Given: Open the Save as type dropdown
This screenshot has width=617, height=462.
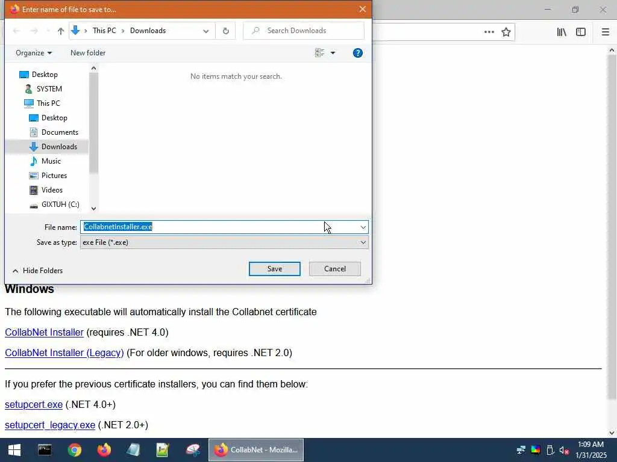Looking at the screenshot, I should click(x=224, y=242).
